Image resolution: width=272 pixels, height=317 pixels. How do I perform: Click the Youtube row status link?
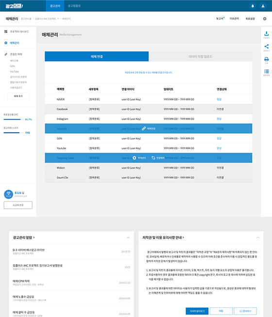click(x=219, y=148)
